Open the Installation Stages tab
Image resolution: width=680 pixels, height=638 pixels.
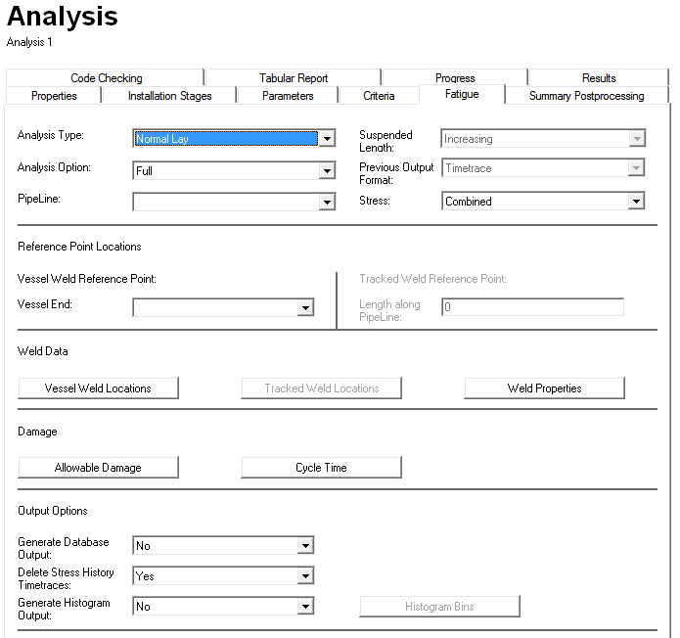[x=169, y=96]
